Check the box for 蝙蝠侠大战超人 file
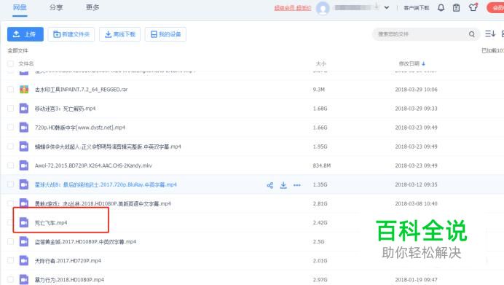The image size is (504, 285). [10, 146]
